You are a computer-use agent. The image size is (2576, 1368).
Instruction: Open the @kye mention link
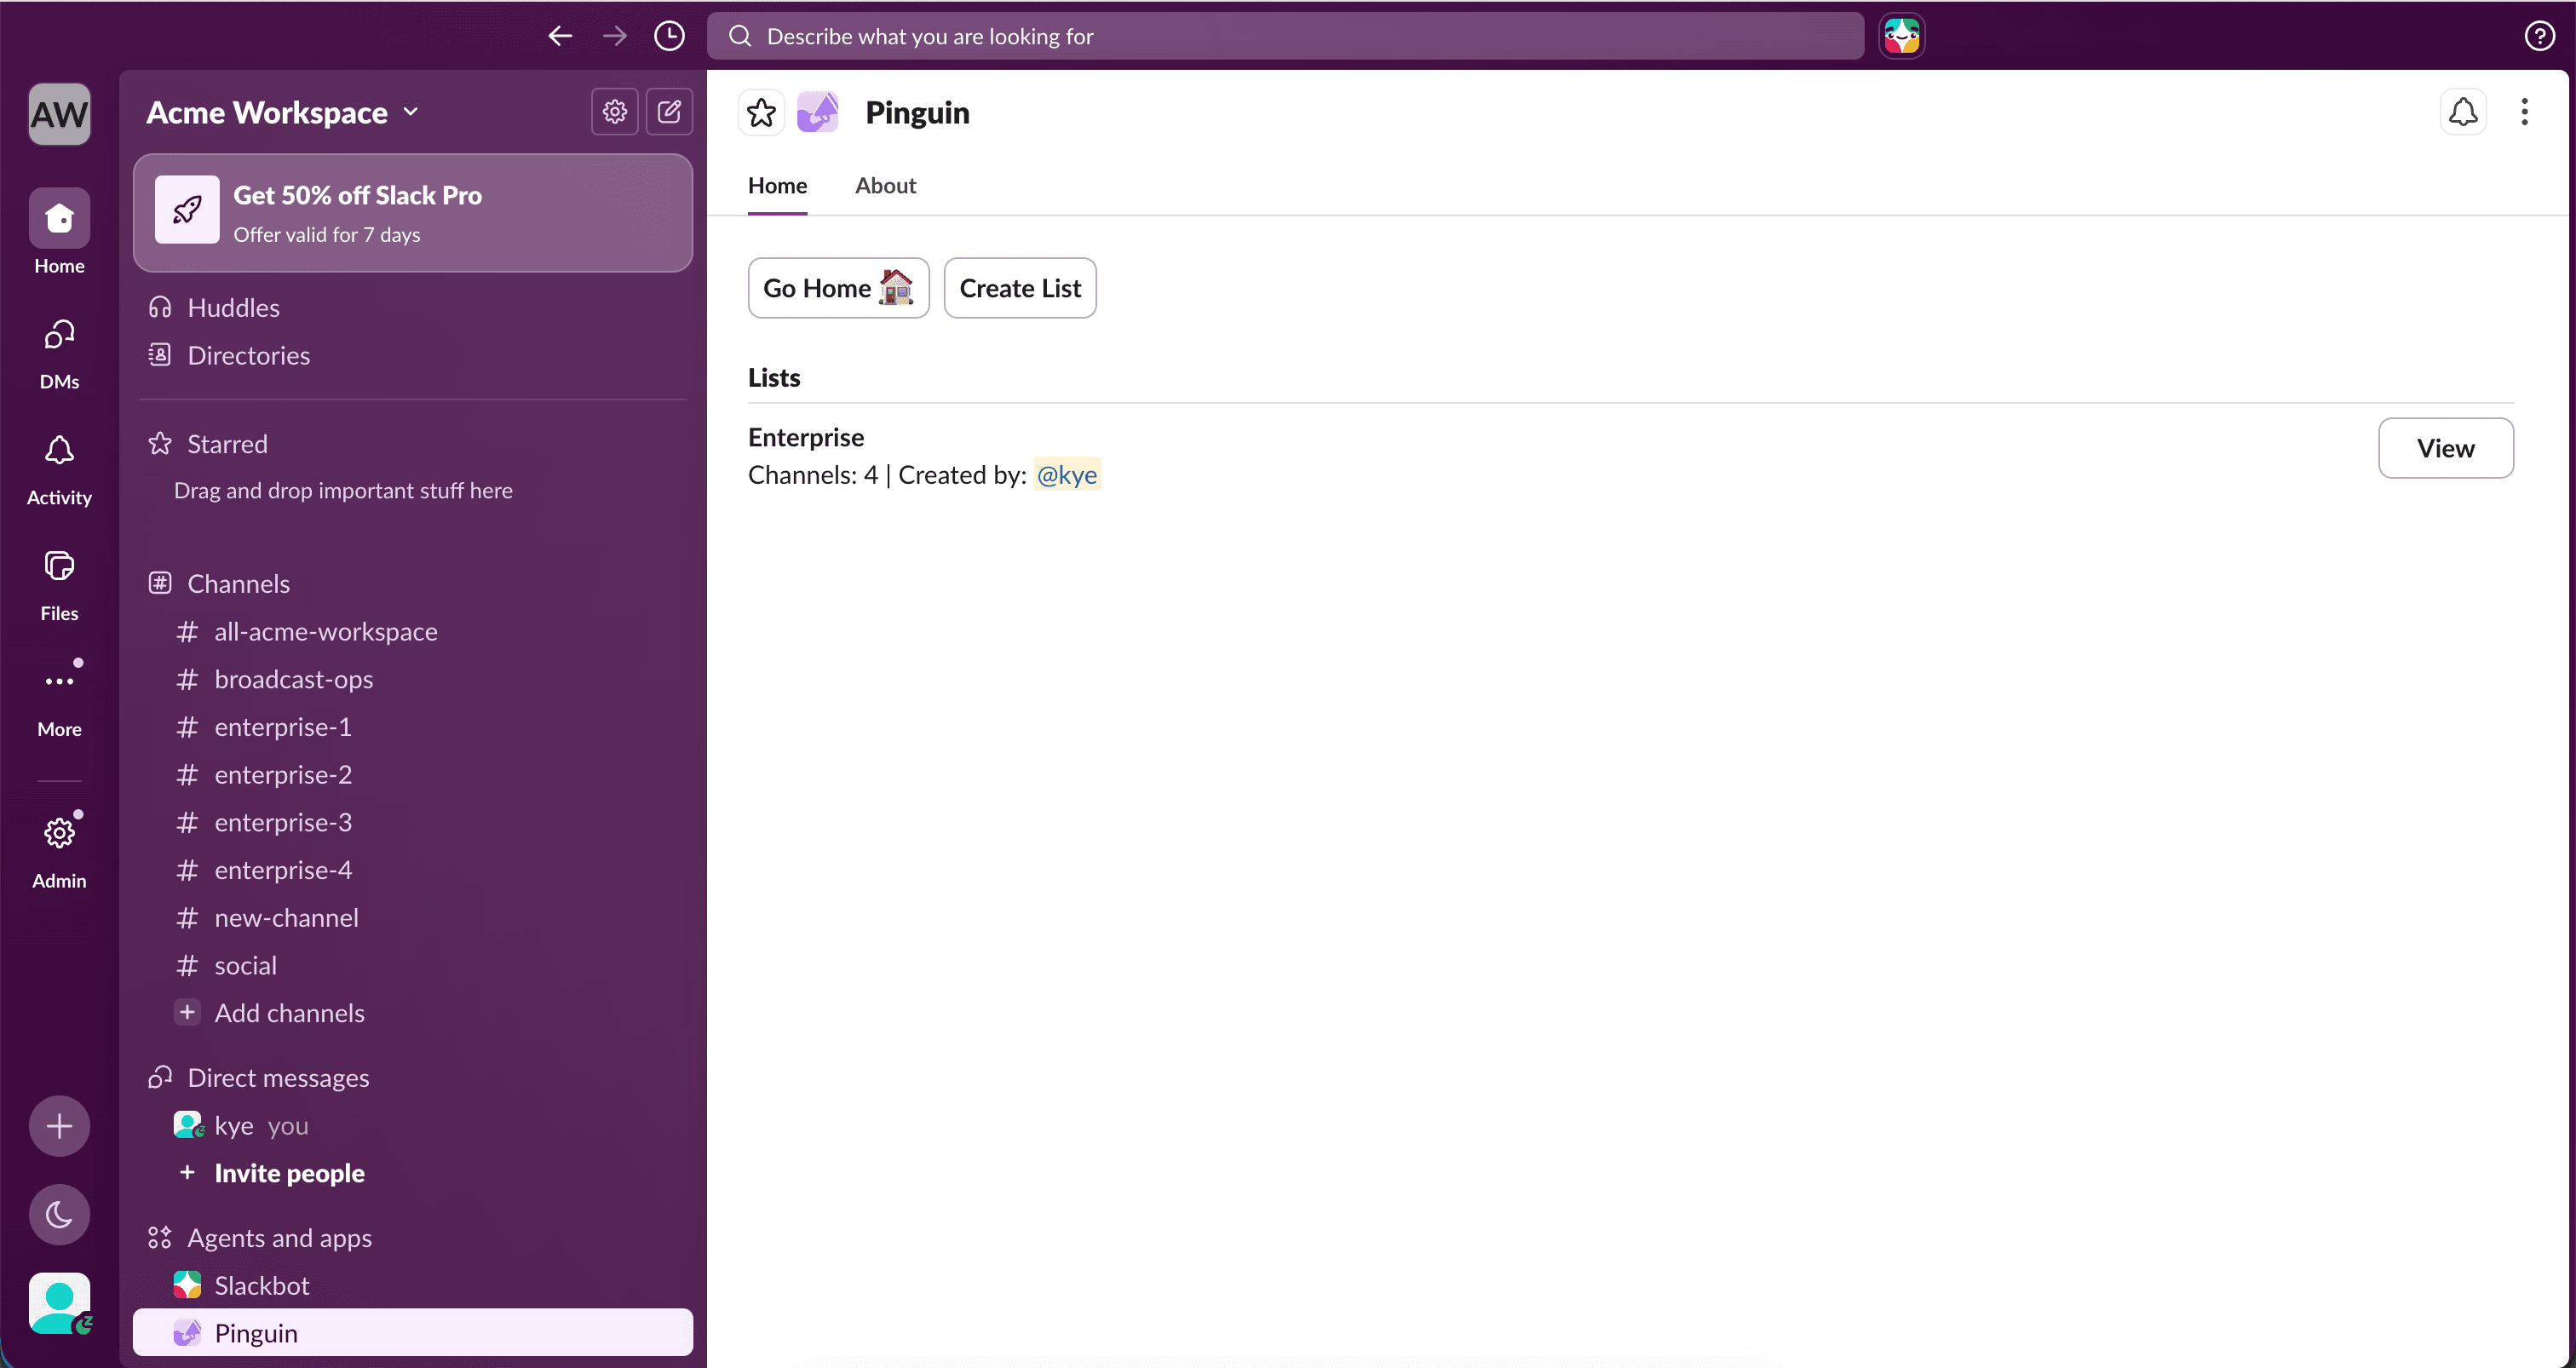(1067, 475)
